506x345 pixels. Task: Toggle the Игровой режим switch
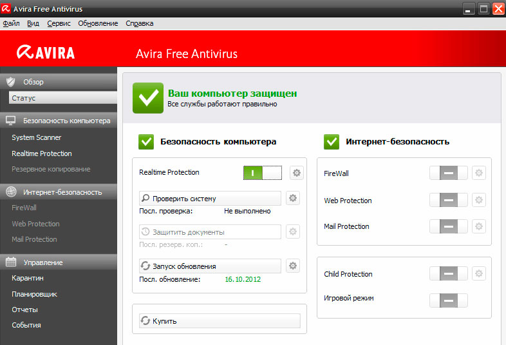448,301
